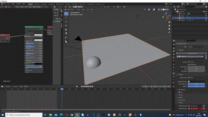Toggle the Use Nodes checkbox

pos(34,7)
